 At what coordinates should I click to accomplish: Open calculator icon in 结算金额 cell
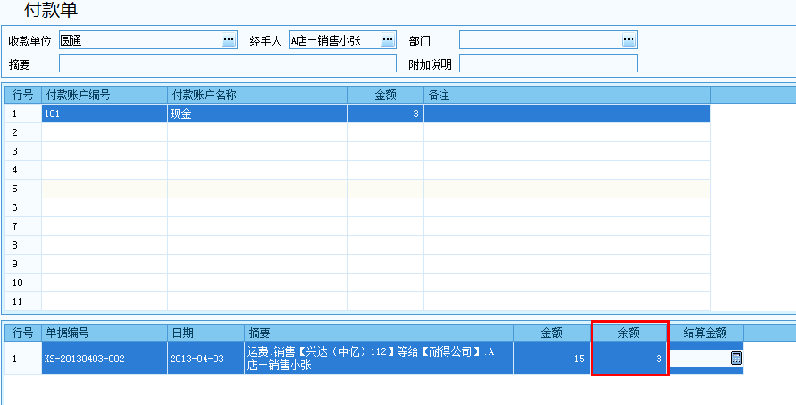click(736, 359)
